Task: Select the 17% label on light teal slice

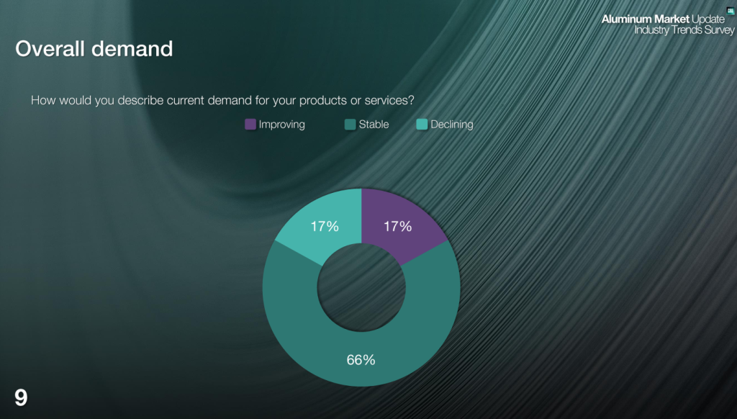Action: [325, 227]
